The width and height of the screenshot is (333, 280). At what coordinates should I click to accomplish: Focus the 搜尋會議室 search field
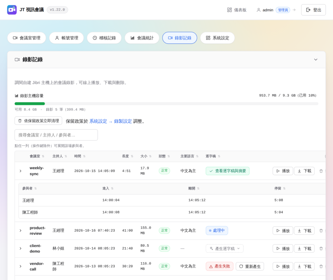[x=56, y=135]
